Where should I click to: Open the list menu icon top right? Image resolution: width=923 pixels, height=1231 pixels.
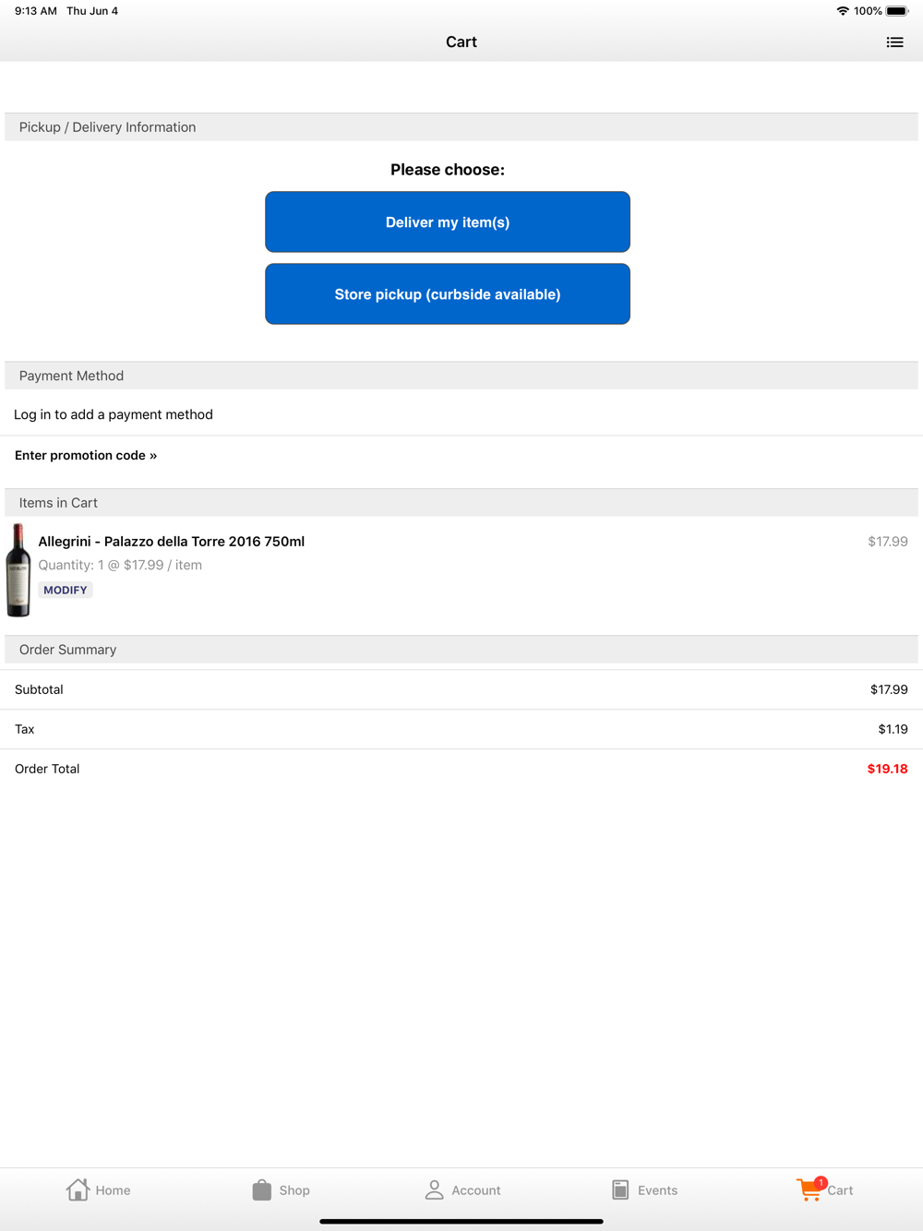894,42
